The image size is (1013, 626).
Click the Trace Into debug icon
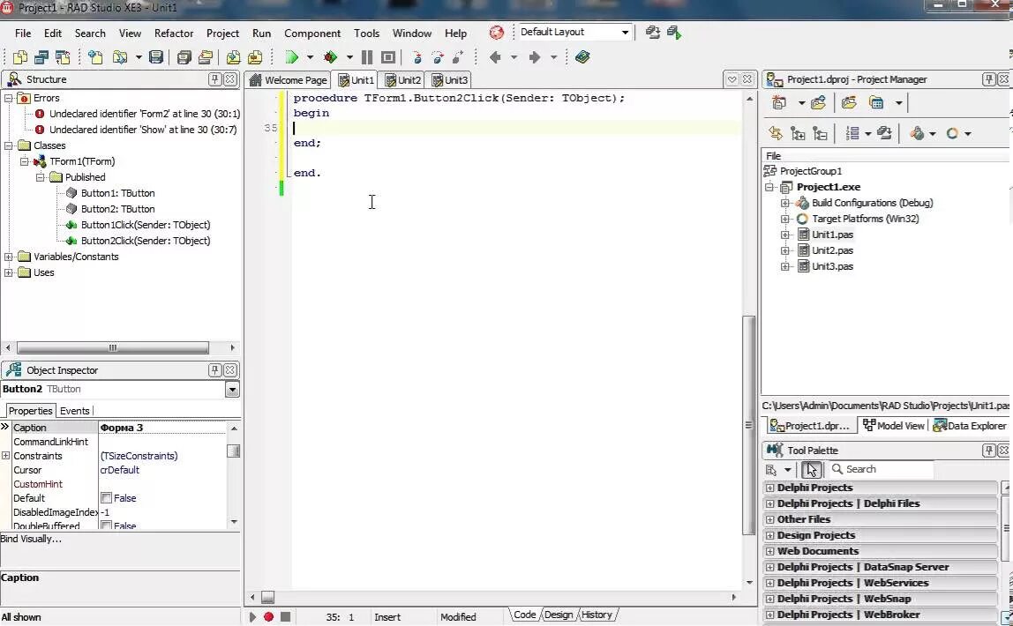pos(417,57)
